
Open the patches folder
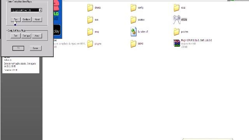tap(181, 32)
